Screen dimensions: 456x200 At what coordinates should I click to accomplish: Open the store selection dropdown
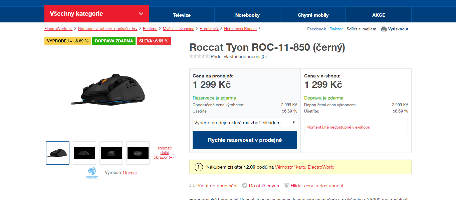pos(245,123)
